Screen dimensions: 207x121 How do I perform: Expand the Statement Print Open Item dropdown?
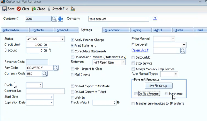123,62
